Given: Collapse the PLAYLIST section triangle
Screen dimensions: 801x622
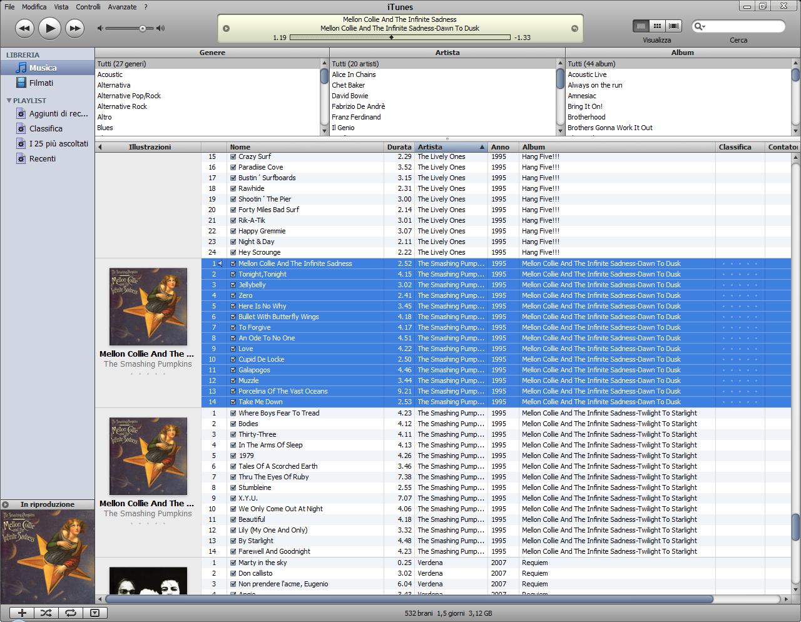Looking at the screenshot, I should click(x=9, y=100).
